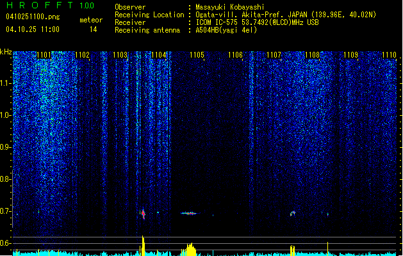Screen dimensions: 403x256
Task: Click the 1.0 kHz axis label
Action: (x=6, y=115)
